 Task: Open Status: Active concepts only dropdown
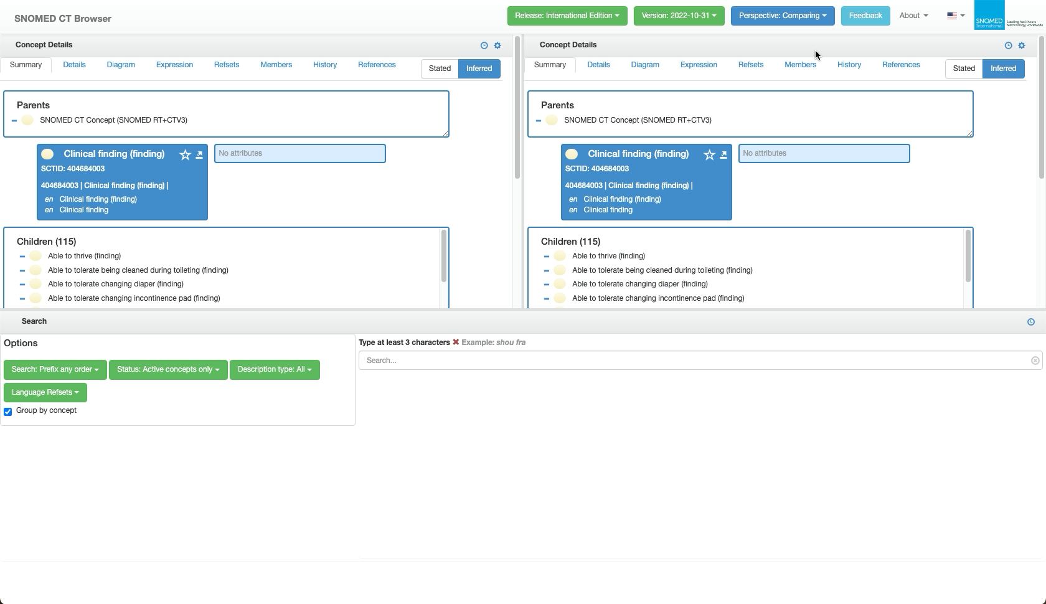[168, 370]
